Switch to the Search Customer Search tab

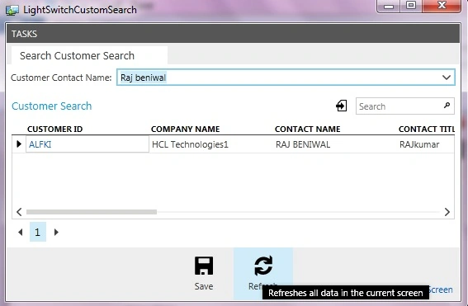coord(89,55)
